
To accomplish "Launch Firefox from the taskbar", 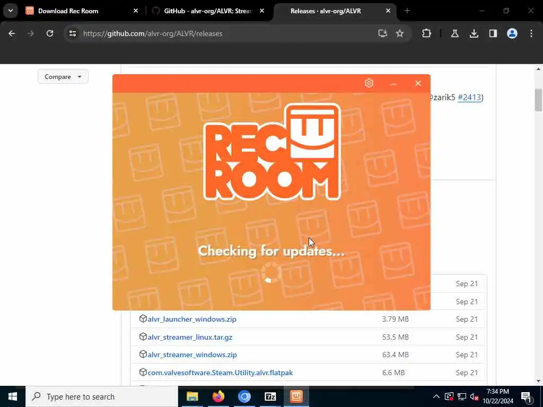I will [x=218, y=396].
